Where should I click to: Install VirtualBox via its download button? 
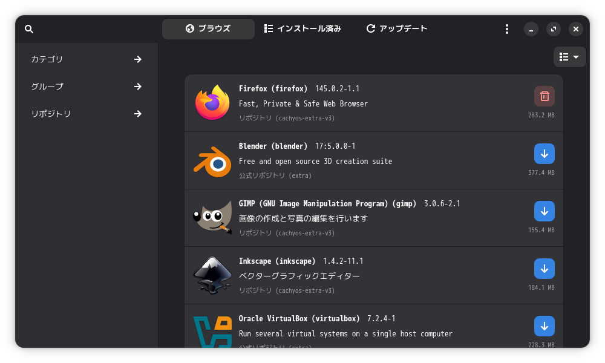(544, 325)
